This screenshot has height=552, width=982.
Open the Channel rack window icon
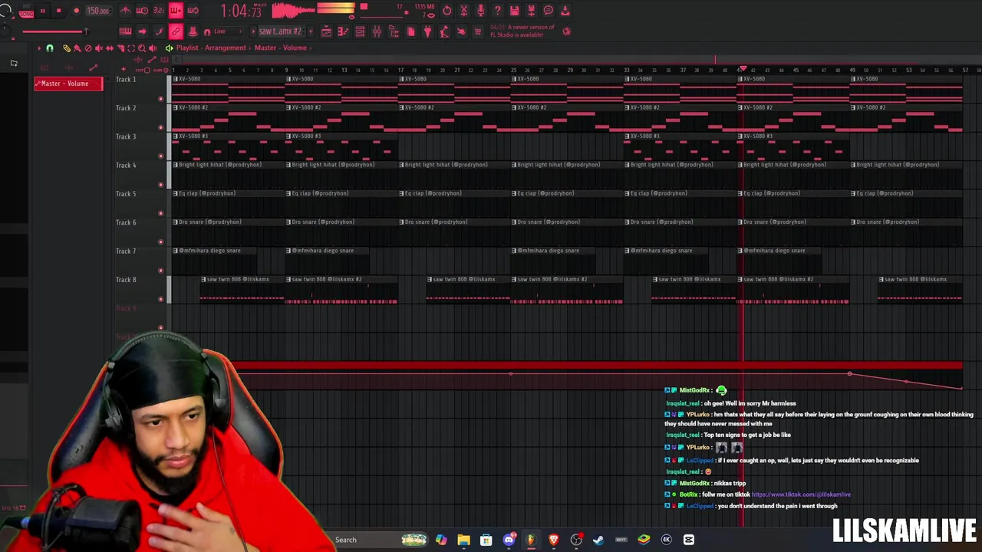click(x=361, y=31)
